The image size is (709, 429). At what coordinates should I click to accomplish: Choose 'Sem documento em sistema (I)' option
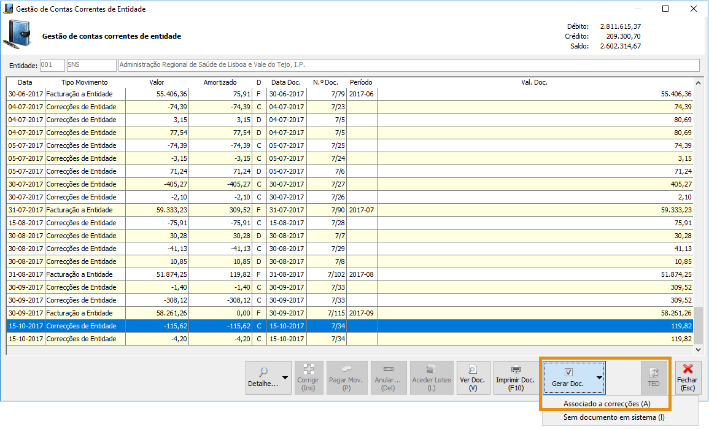(x=614, y=417)
